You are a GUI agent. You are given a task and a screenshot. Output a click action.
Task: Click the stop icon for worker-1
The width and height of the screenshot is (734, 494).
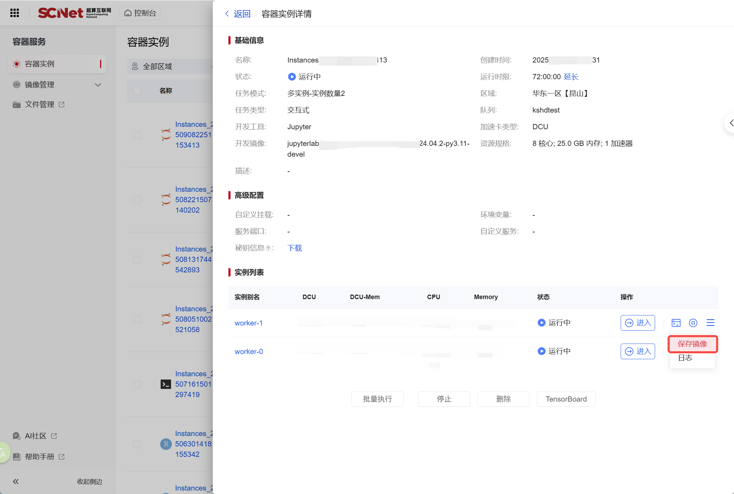click(x=693, y=323)
